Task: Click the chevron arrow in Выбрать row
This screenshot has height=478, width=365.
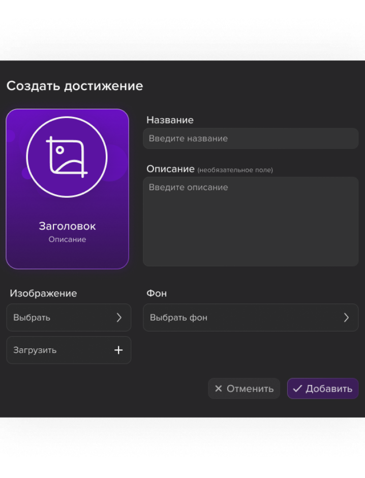Action: (x=119, y=318)
